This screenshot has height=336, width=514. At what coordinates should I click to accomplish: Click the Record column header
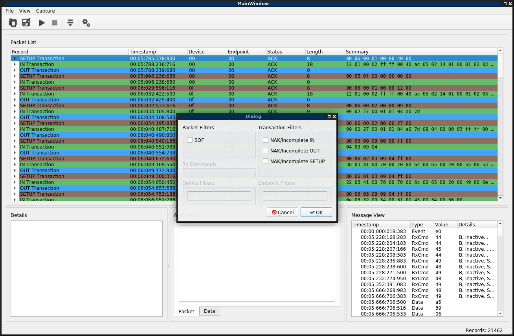coord(70,52)
